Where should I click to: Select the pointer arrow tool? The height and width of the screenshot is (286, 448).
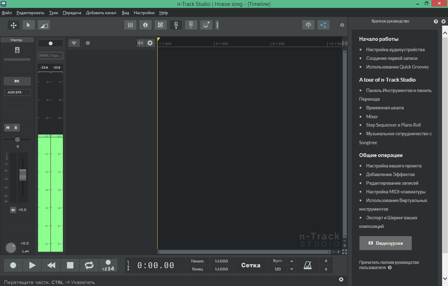[29, 25]
